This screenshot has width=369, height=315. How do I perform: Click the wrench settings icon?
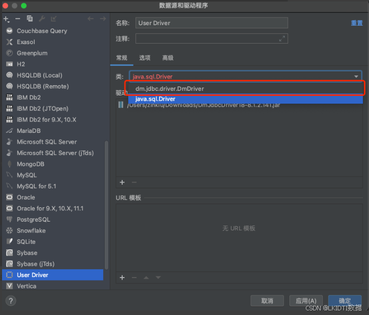click(42, 18)
